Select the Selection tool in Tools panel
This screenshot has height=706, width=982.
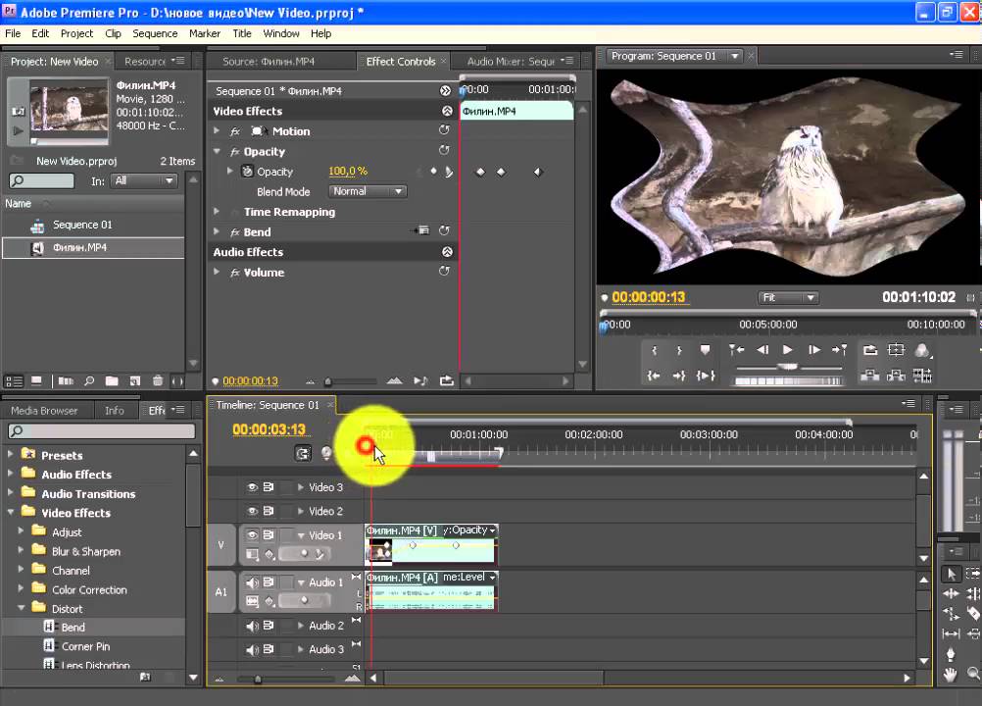(952, 574)
